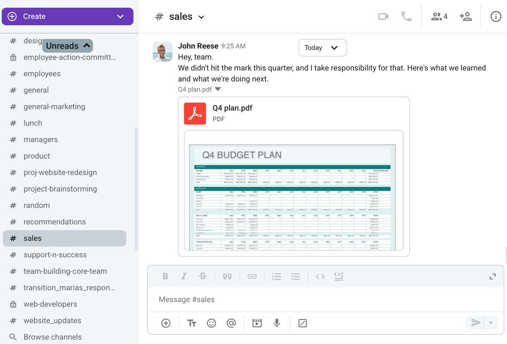Image resolution: width=507 pixels, height=344 pixels.
Task: Open the Today date dropdown
Action: pos(322,48)
